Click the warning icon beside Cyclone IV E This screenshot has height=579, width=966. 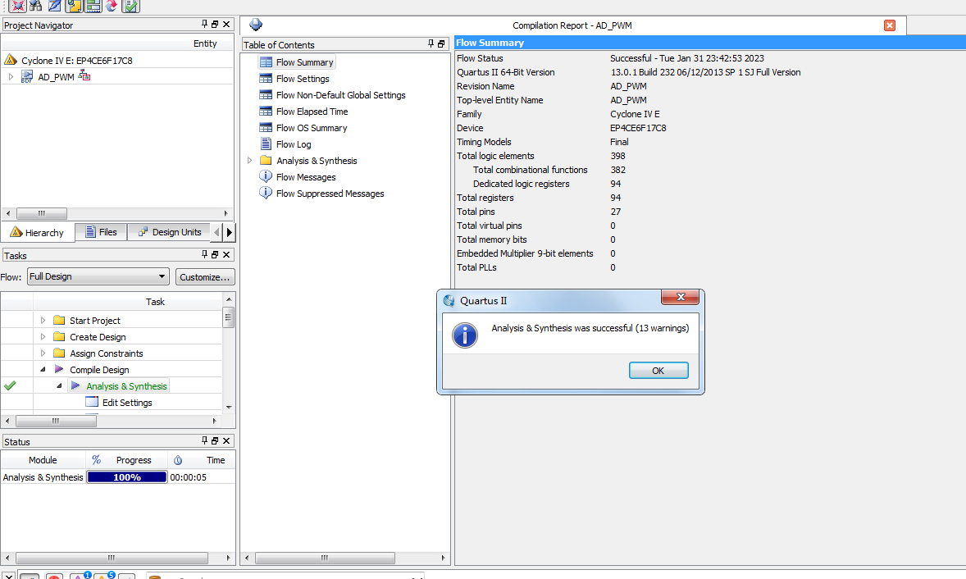tap(11, 60)
